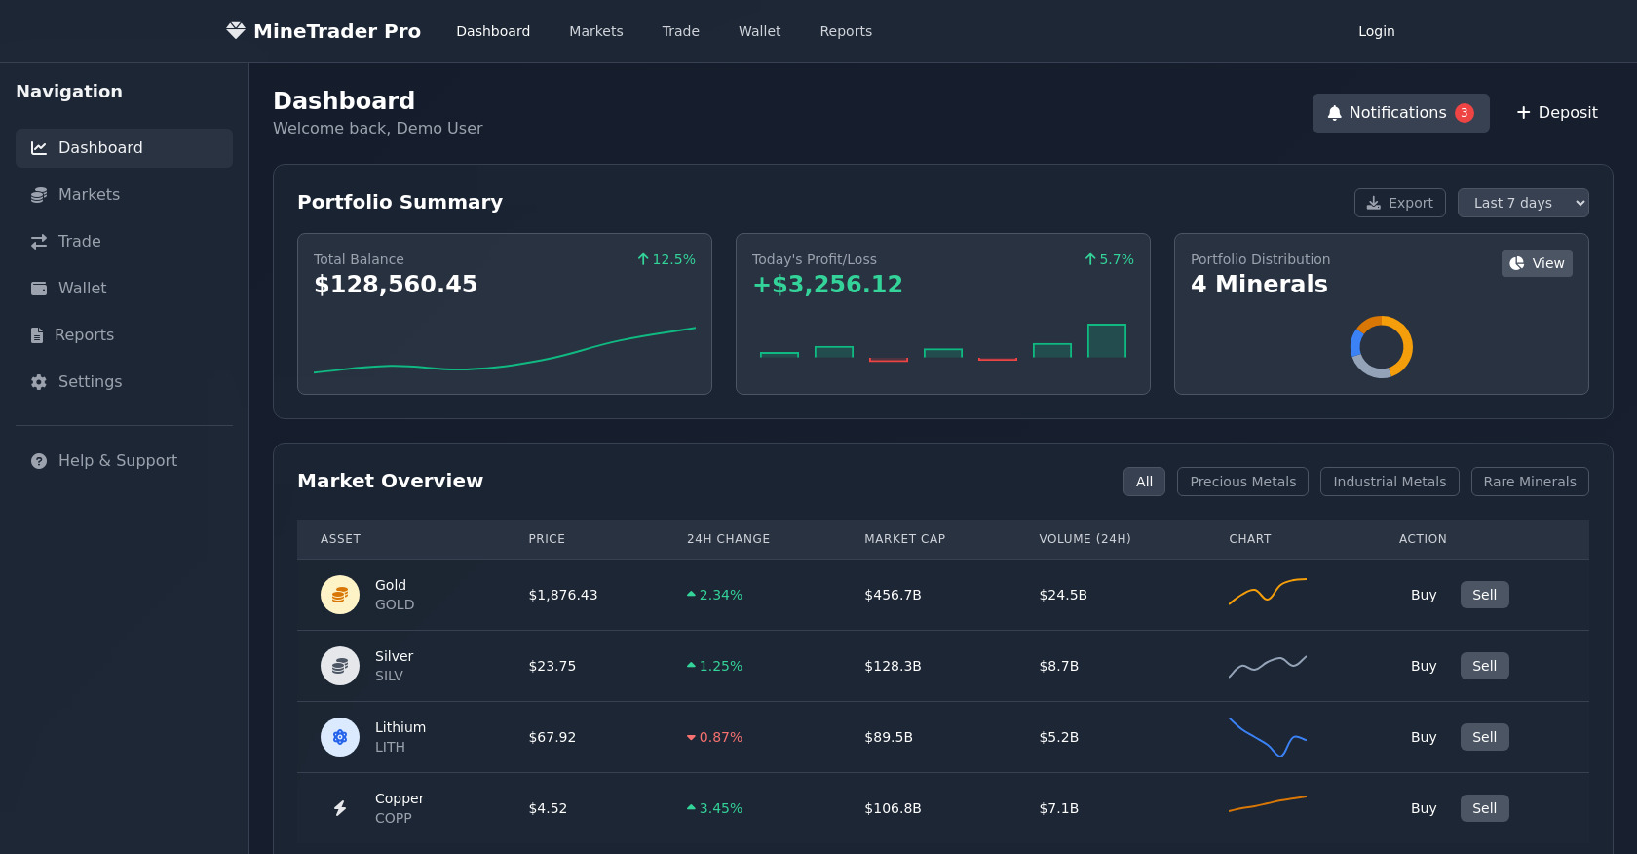Viewport: 1637px width, 854px height.
Task: Click the Gold coin asset icon
Action: pos(340,595)
